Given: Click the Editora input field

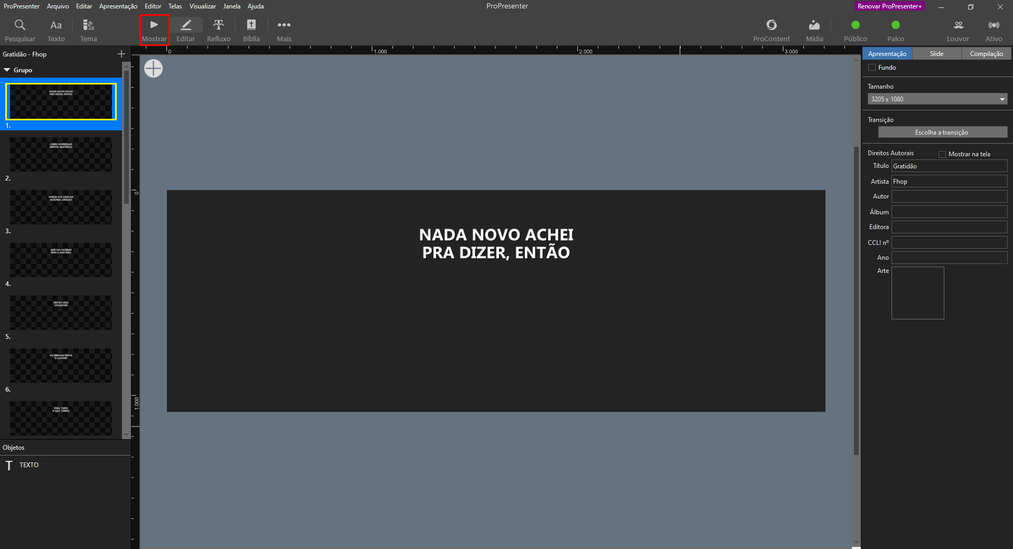Looking at the screenshot, I should point(950,227).
